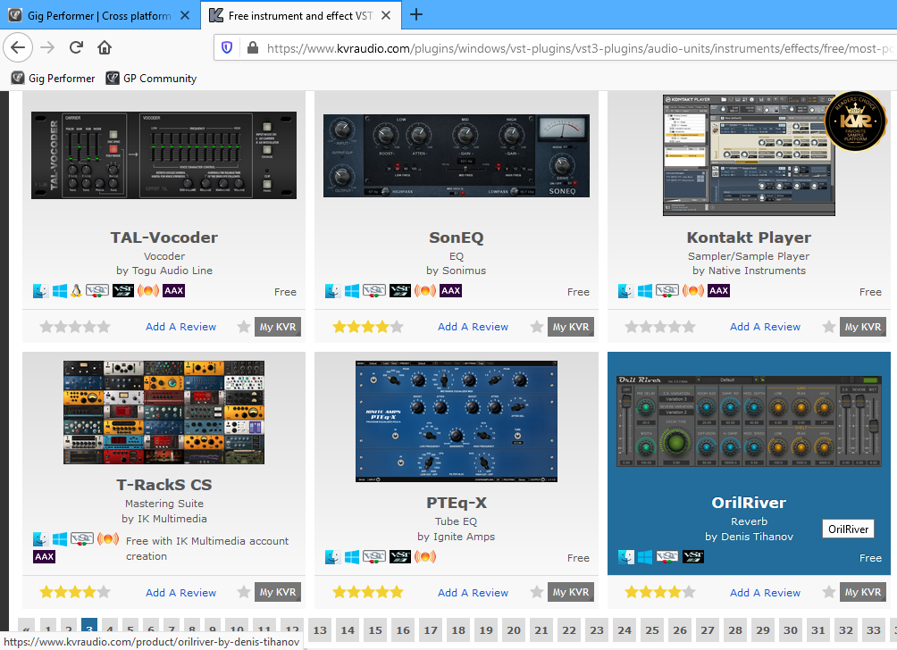The width and height of the screenshot is (897, 650).
Task: Toggle favorite star for T-RackS CS
Action: pos(244,592)
